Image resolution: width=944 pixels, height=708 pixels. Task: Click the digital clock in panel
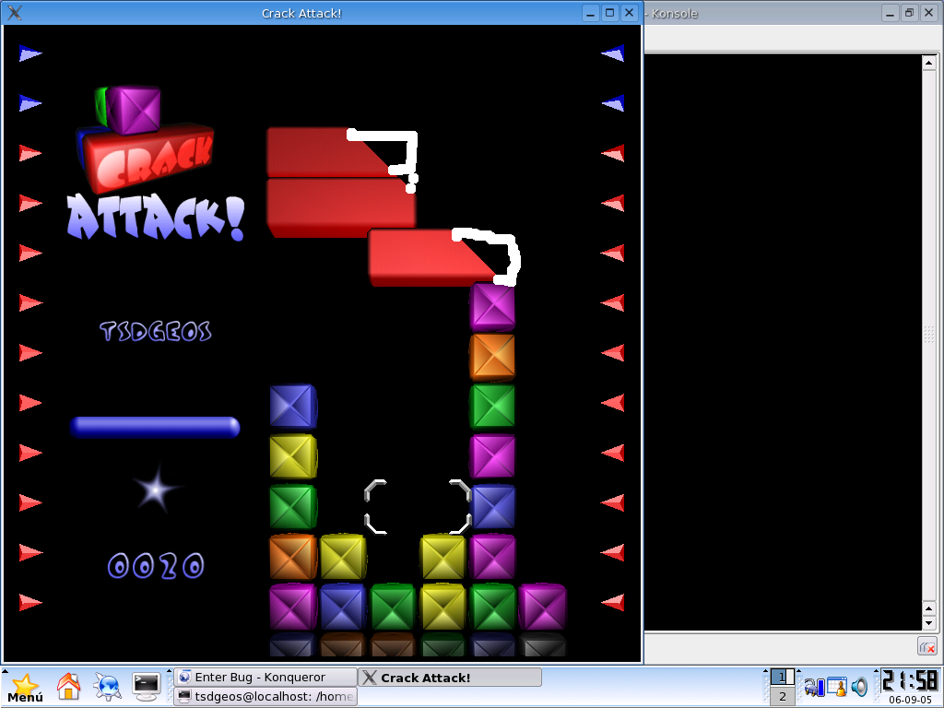click(910, 681)
